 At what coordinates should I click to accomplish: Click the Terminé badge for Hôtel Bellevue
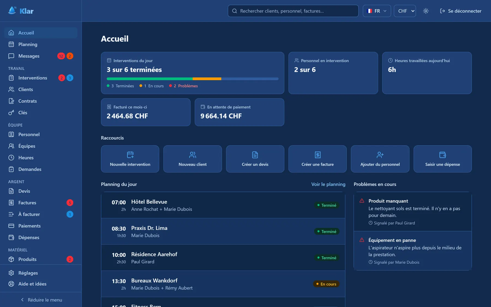(x=327, y=205)
